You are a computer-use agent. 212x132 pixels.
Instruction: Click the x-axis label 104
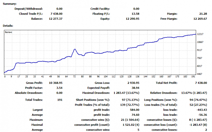[105, 77]
